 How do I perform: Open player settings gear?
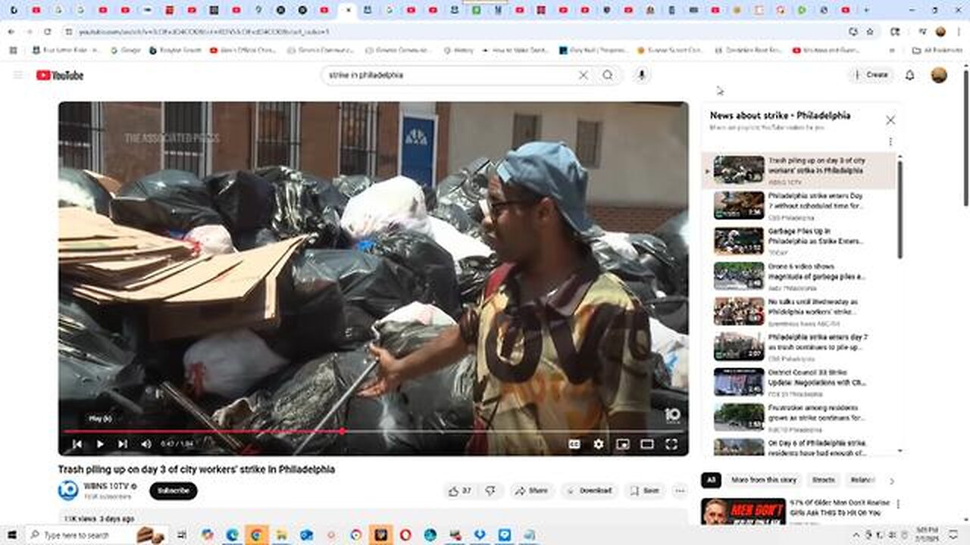pyautogui.click(x=599, y=444)
